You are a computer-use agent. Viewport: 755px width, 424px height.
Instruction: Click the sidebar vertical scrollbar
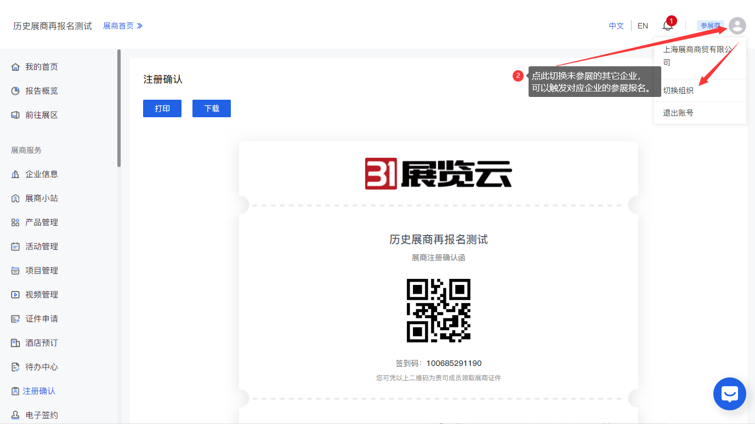point(119,108)
